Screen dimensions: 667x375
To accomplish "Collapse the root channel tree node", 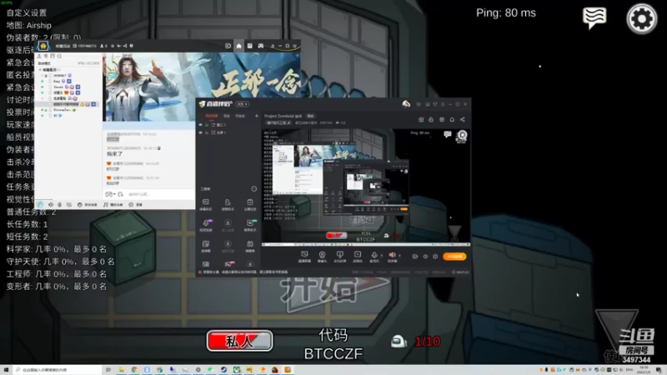I will [x=40, y=70].
